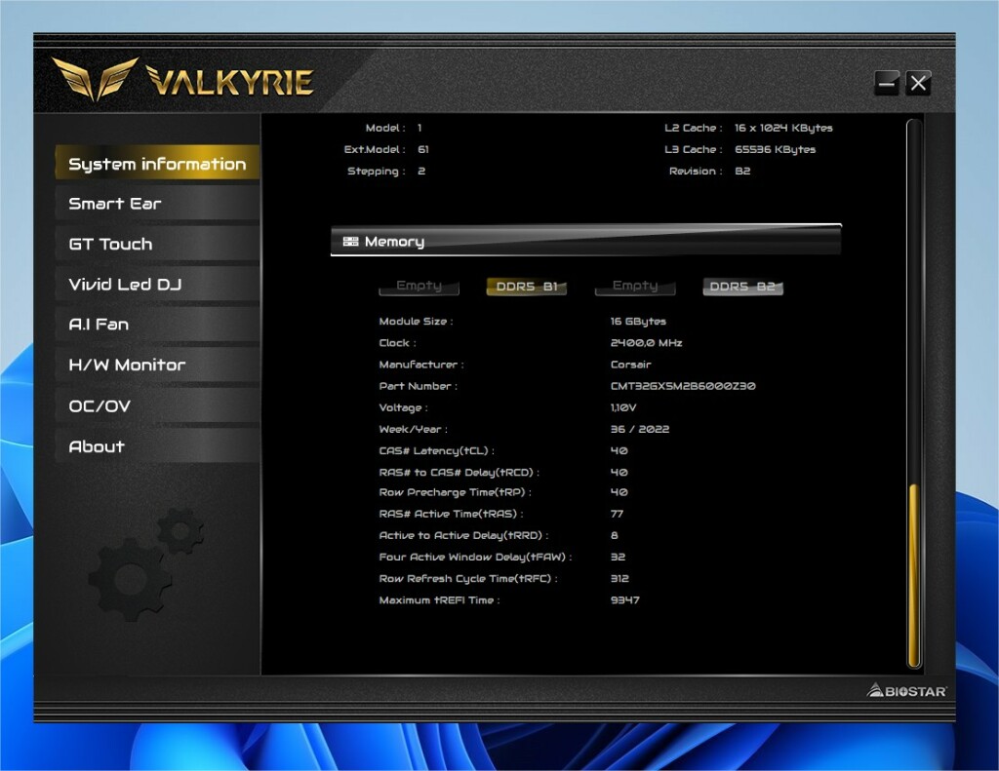This screenshot has height=771, width=999.
Task: Click the Ext.Model value 61
Action: pyautogui.click(x=423, y=149)
